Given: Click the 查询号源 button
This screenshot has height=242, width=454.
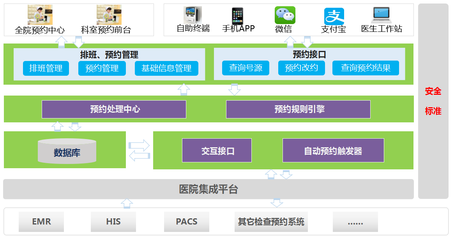Looking at the screenshot, I should pos(246,68).
